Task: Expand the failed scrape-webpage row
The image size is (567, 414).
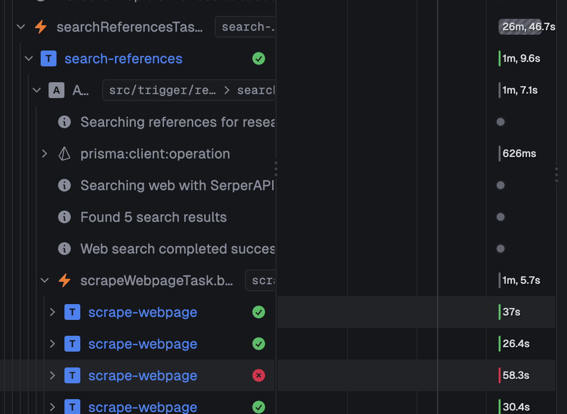Action: (x=53, y=376)
